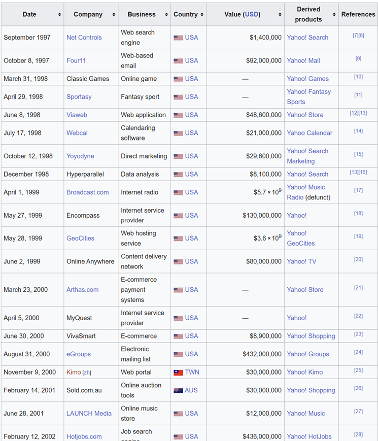Open Yahoo! Games derived product link
This screenshot has height=441, width=378.
307,79
